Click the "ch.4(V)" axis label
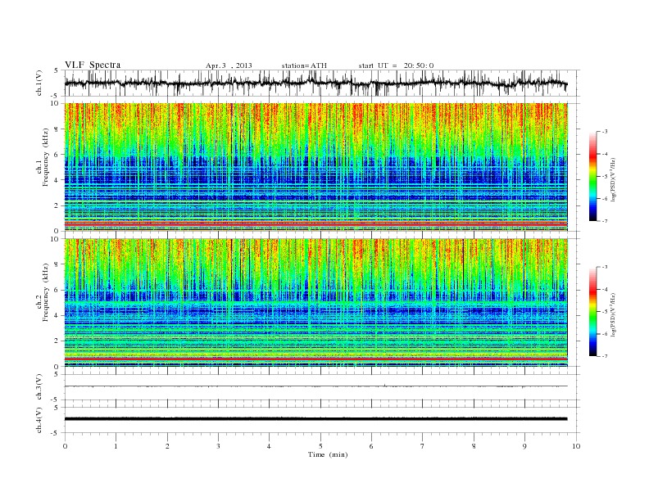 (39, 420)
